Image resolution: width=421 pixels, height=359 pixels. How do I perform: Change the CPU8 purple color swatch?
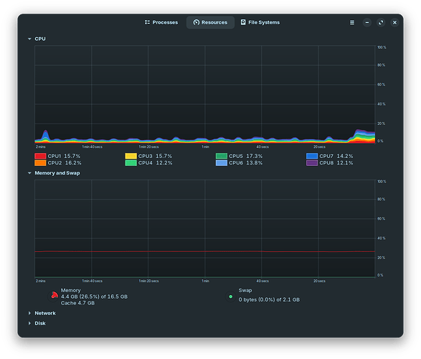(x=312, y=163)
